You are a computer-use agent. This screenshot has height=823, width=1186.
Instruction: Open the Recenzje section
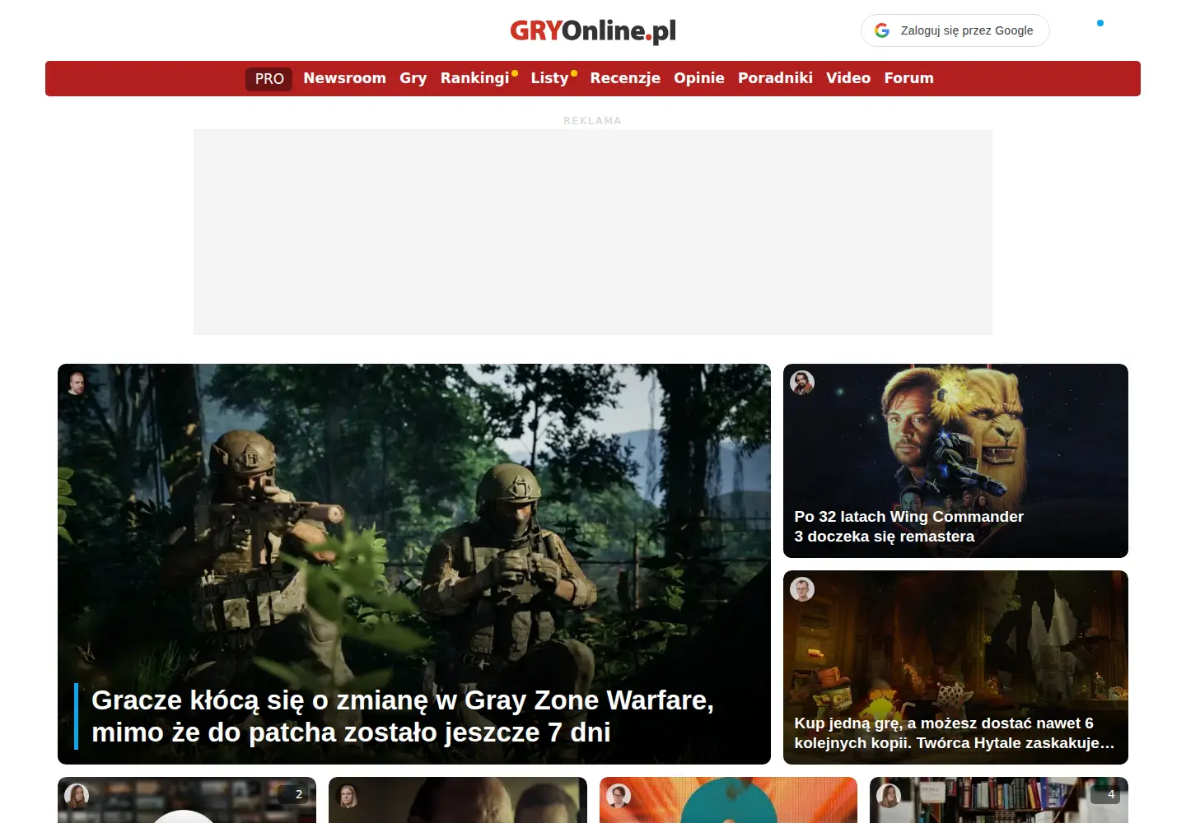[x=625, y=78]
